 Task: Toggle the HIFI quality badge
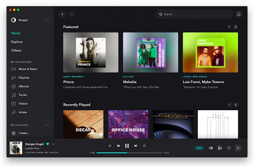199,148
